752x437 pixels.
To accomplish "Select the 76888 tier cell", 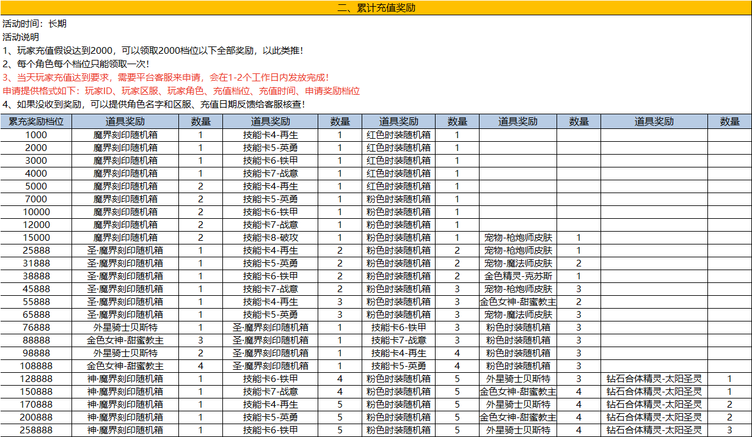I will point(36,327).
